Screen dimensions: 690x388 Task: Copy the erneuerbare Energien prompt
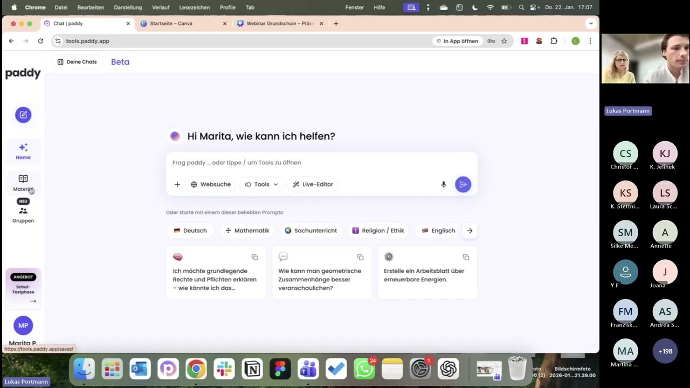click(466, 258)
